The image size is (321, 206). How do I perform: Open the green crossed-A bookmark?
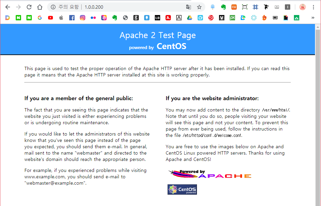pyautogui.click(x=297, y=18)
